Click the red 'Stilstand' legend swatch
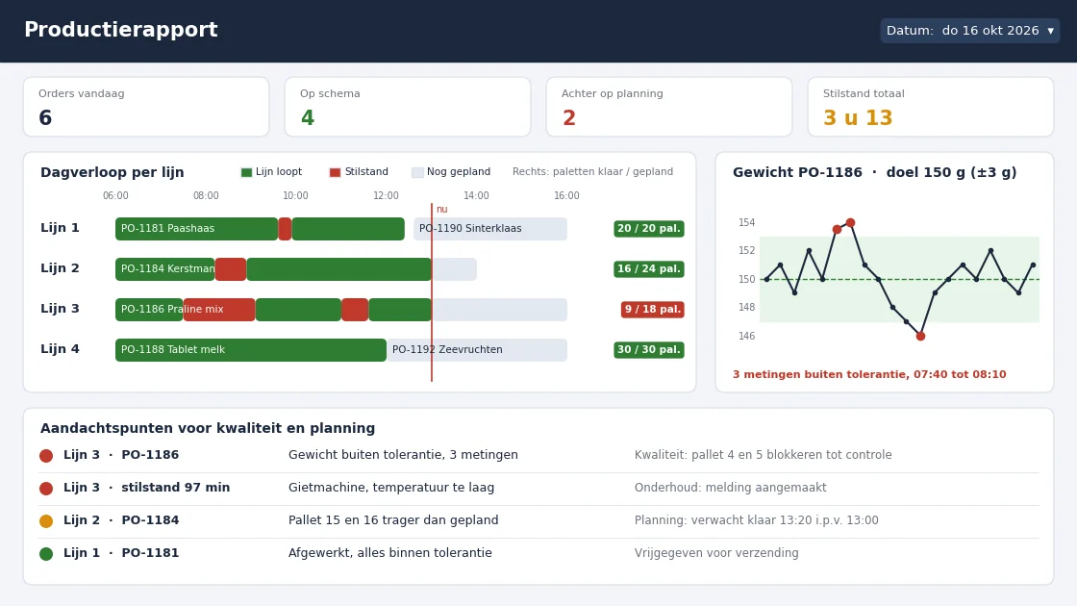Screen dimensions: 1077x606 [x=336, y=172]
